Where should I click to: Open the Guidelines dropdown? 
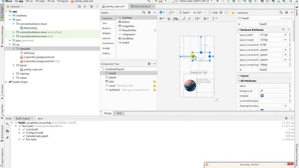214,19
